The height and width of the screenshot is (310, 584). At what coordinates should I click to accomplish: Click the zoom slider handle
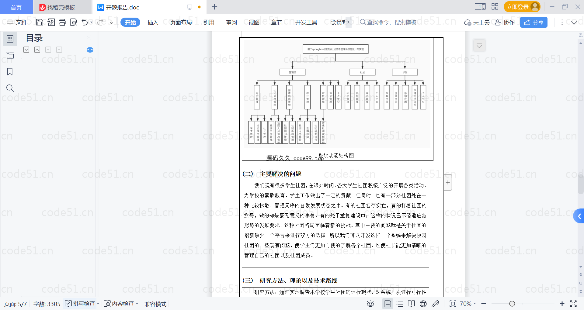pyautogui.click(x=512, y=304)
